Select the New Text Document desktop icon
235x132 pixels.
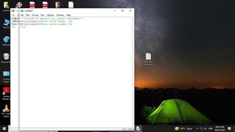[x=148, y=59]
